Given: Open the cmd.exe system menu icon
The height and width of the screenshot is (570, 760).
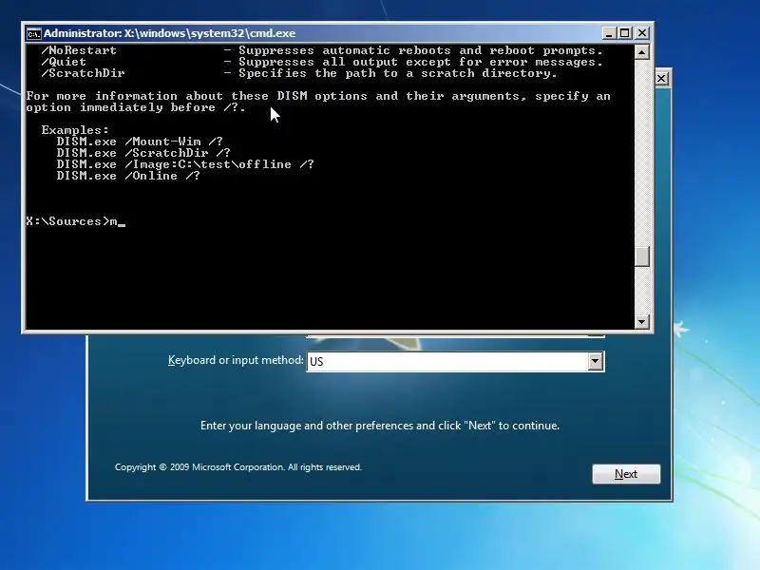Looking at the screenshot, I should pyautogui.click(x=33, y=33).
